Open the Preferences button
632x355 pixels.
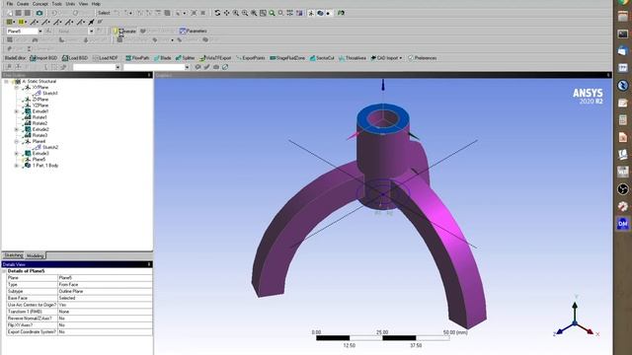pyautogui.click(x=422, y=58)
